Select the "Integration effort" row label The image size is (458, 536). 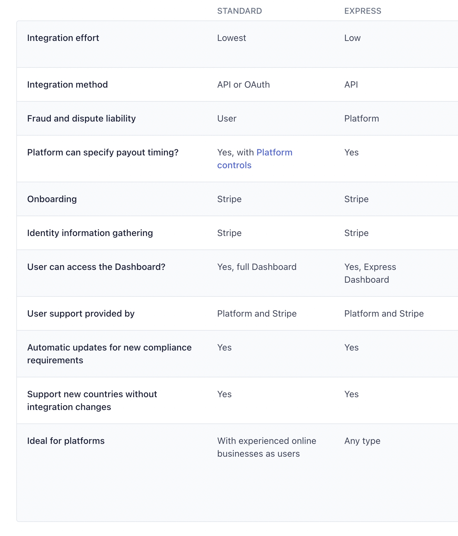63,38
